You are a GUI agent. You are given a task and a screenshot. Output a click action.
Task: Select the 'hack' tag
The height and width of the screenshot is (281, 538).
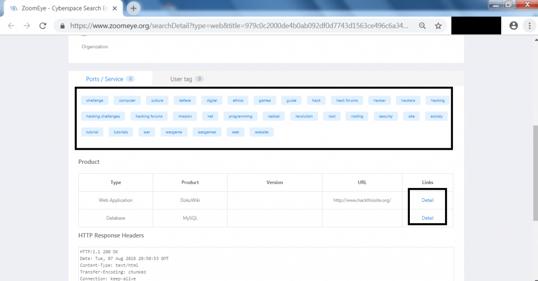pos(316,100)
